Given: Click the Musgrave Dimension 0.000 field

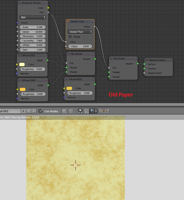Looking at the screenshot, I should click(x=33, y=36).
